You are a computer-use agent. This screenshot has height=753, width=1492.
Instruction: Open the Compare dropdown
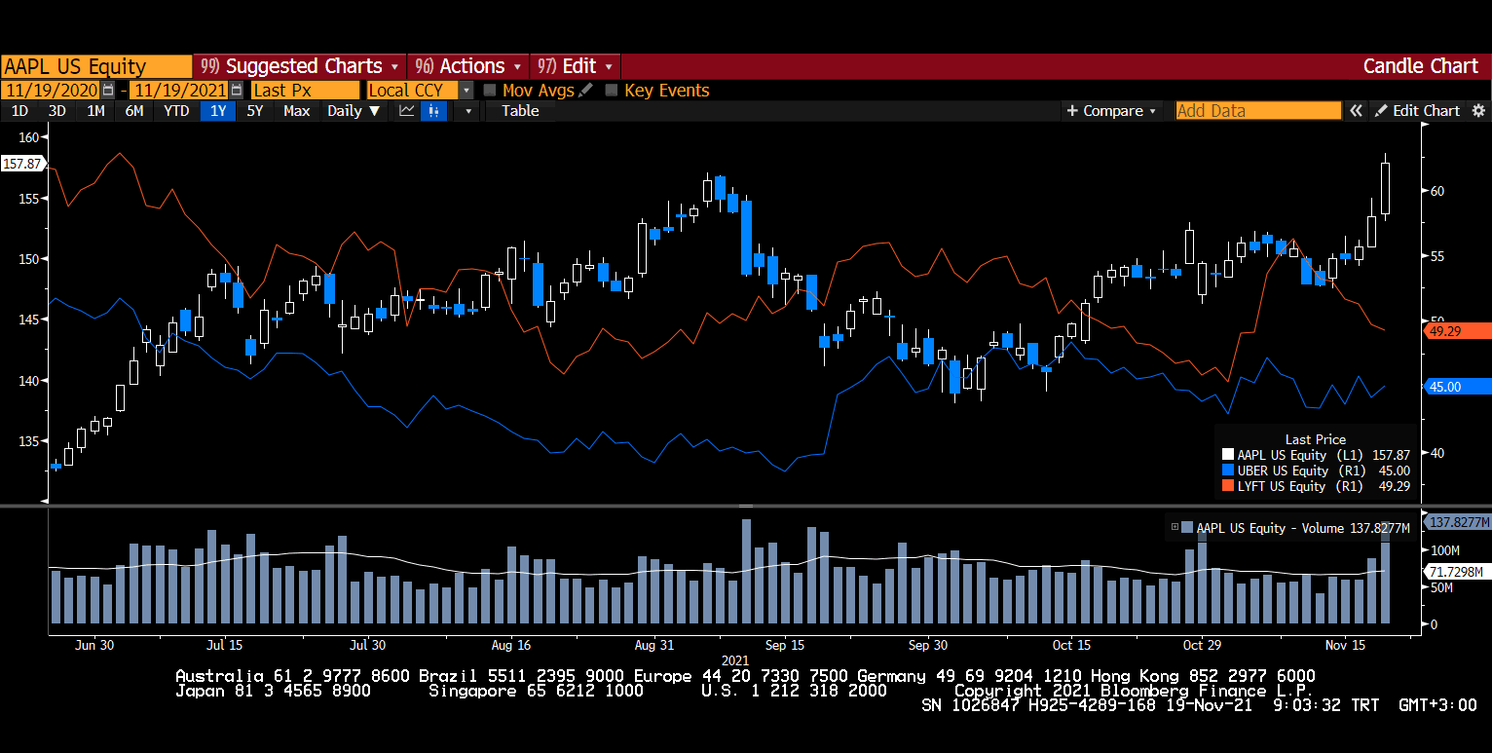[x=1112, y=111]
